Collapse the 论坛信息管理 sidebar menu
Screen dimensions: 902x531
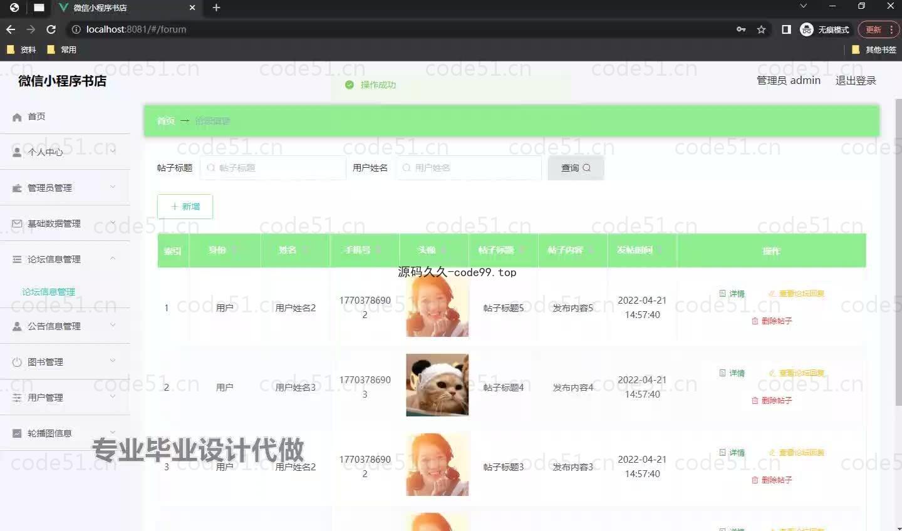[65, 259]
